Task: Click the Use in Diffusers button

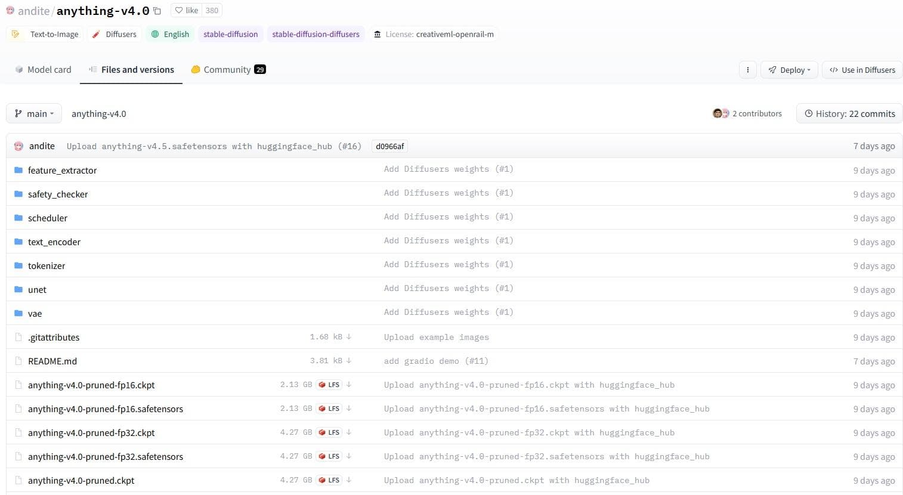Action: (x=862, y=70)
